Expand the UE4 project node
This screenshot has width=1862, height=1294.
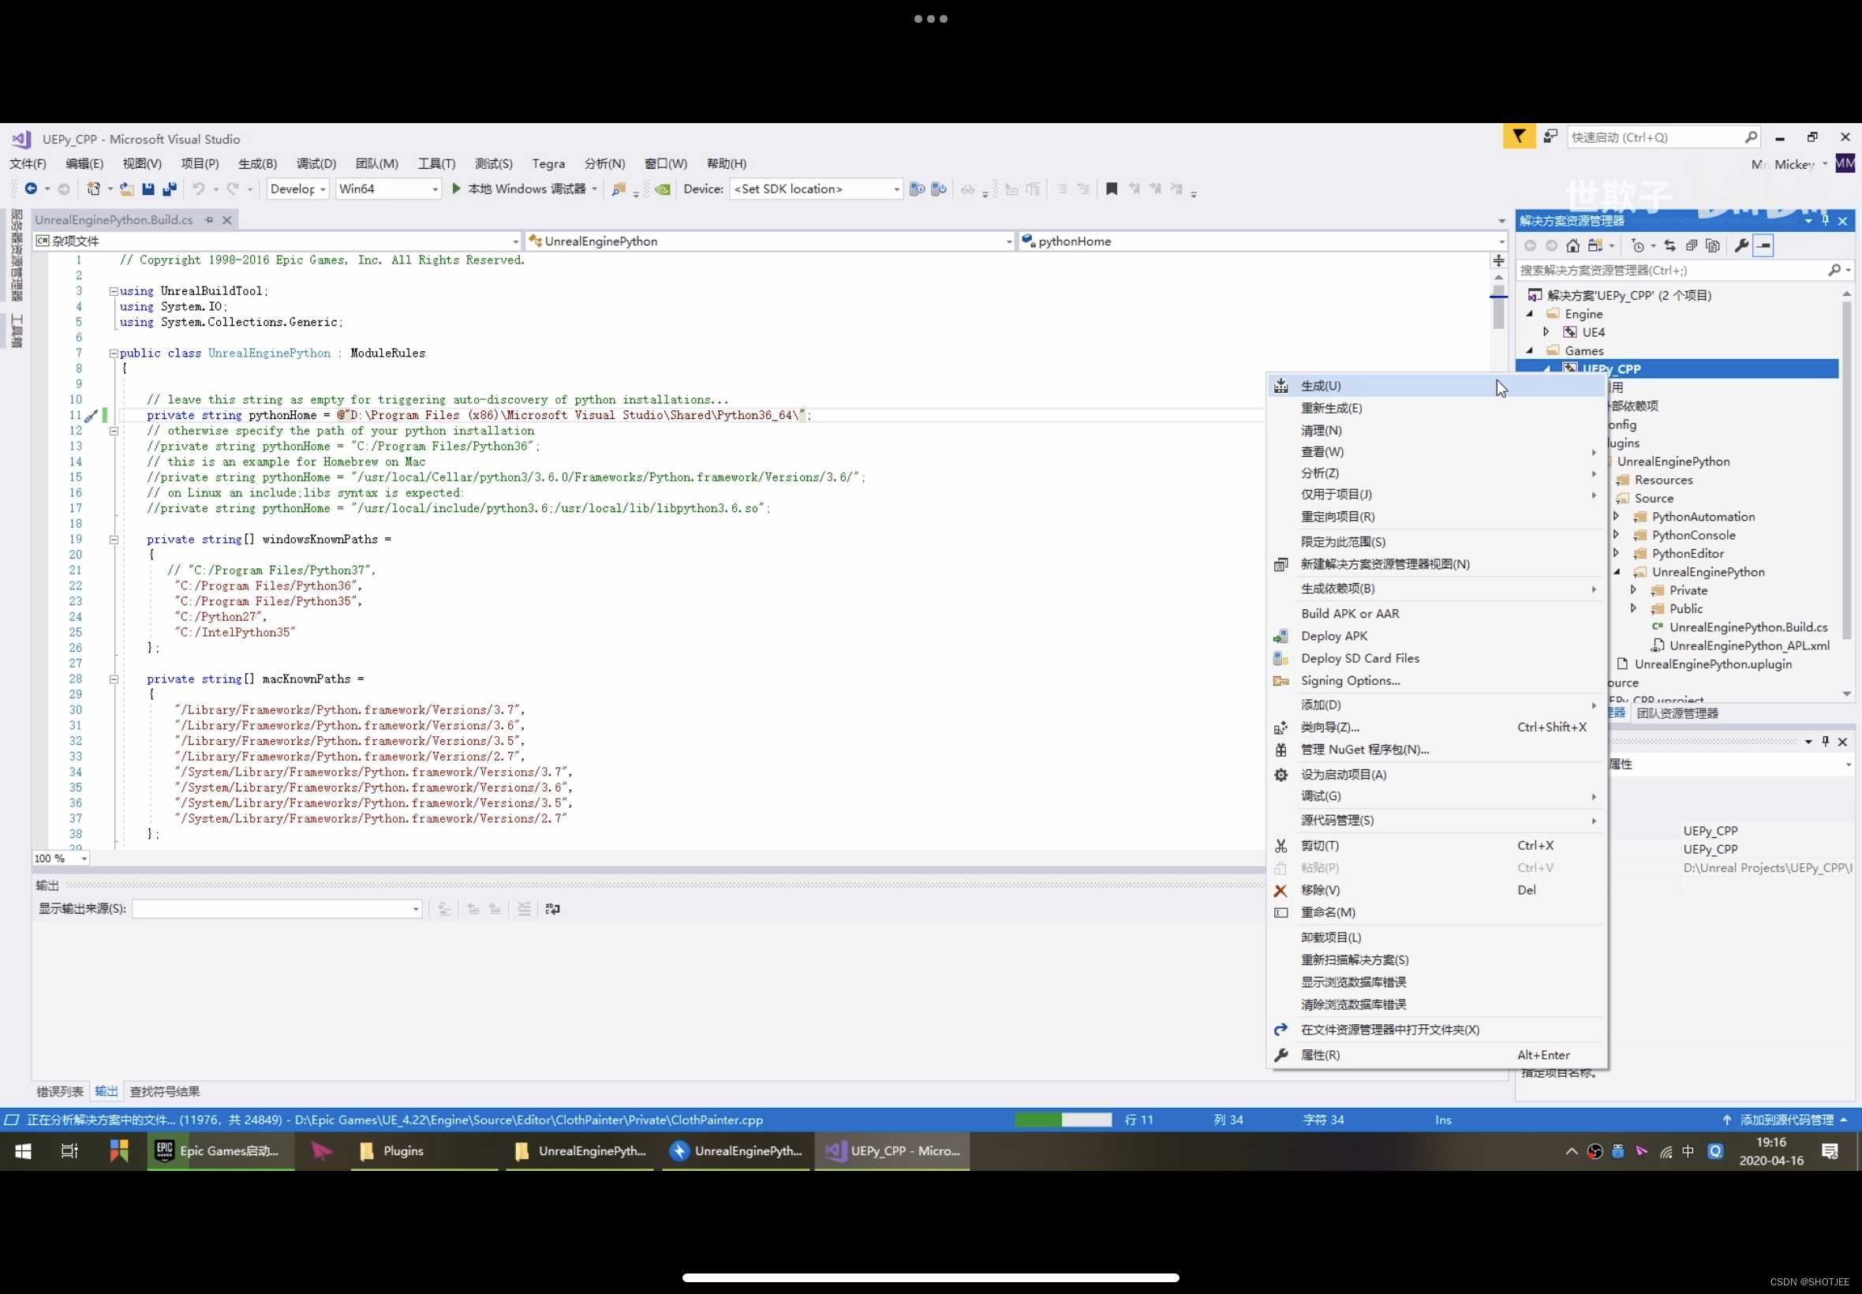[x=1546, y=331]
